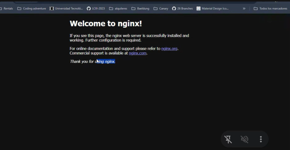Click the GitHub icon beside LCIII-2023
This screenshot has height=150, width=290.
pyautogui.click(x=89, y=8)
